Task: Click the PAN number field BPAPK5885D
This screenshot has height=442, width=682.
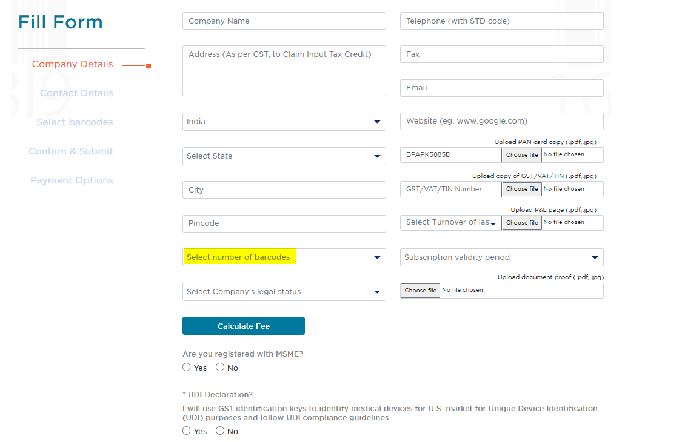Action: pyautogui.click(x=450, y=155)
